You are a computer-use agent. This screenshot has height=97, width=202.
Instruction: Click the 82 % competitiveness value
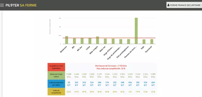pyautogui.click(x=69, y=92)
